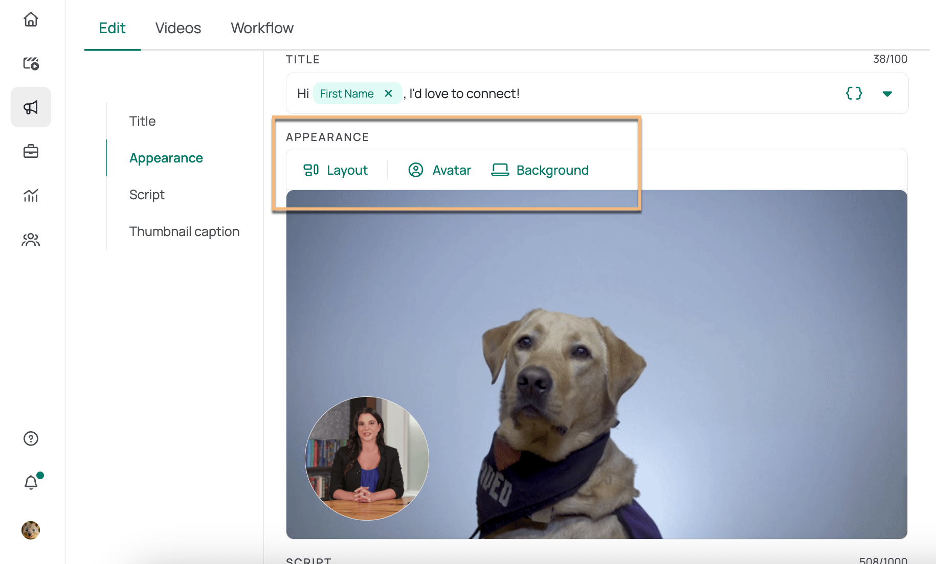Go to the Home icon in sidebar
936x564 pixels.
click(31, 19)
